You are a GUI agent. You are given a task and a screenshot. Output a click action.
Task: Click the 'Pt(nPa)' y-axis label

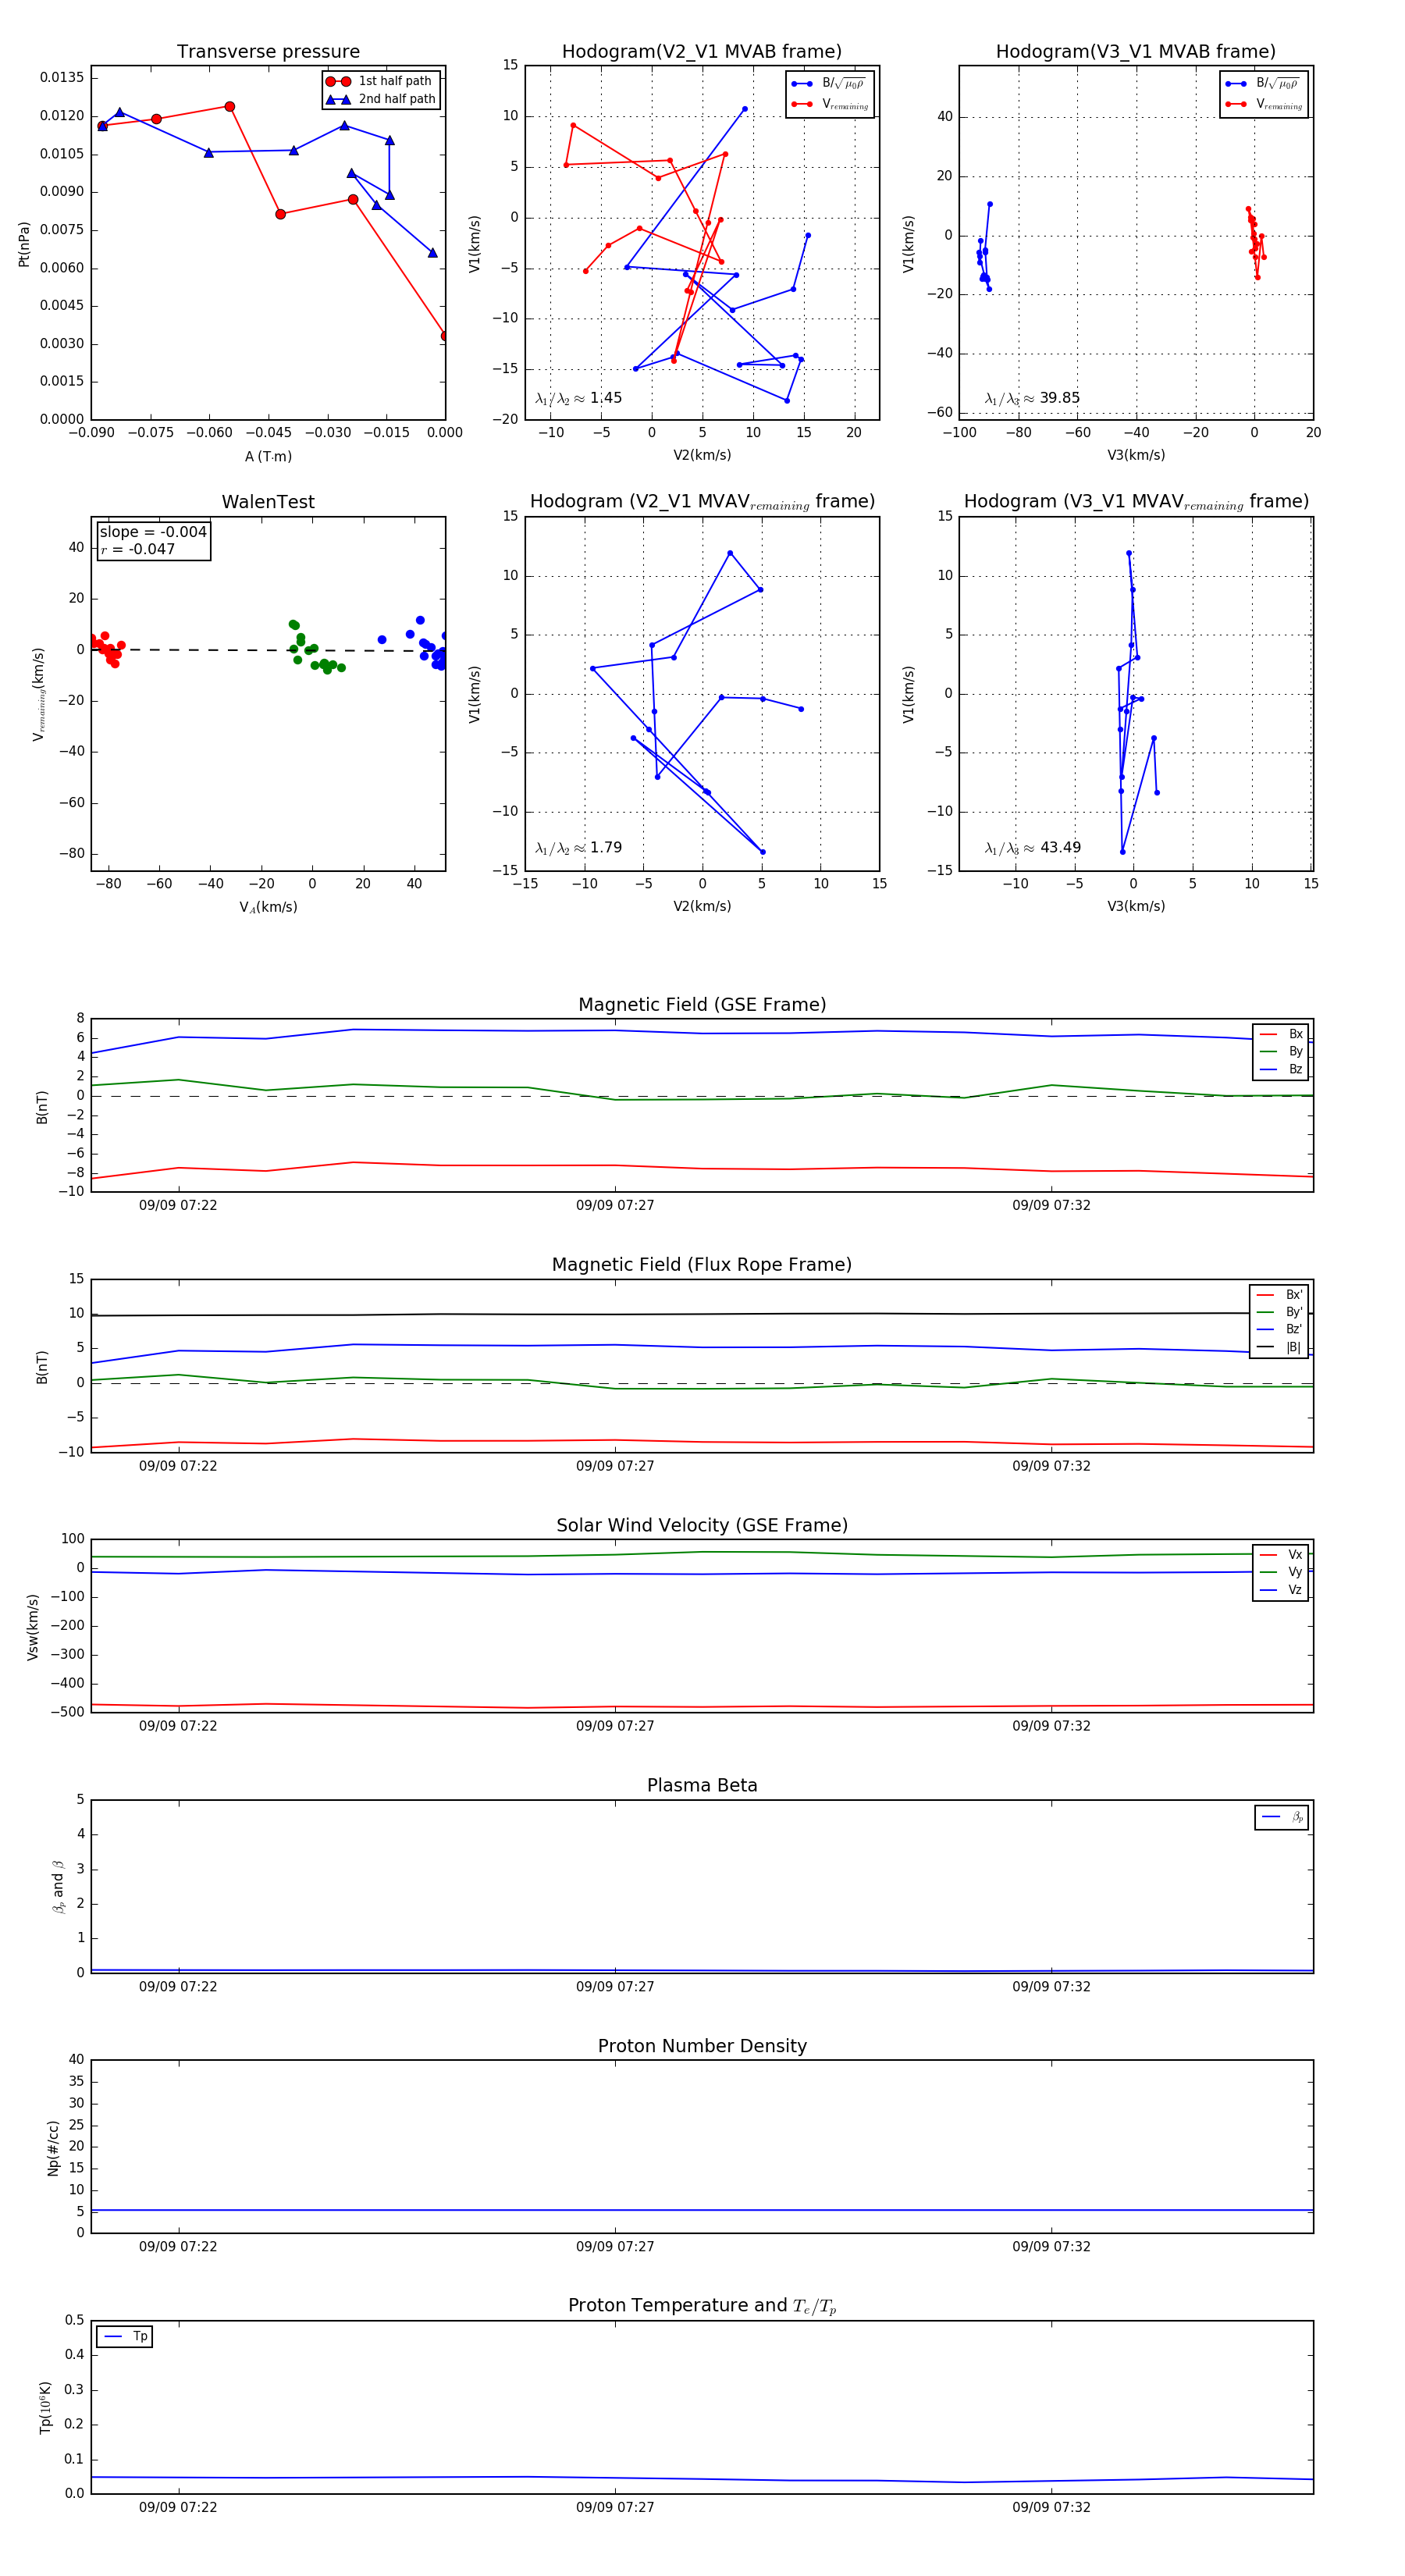(x=24, y=244)
